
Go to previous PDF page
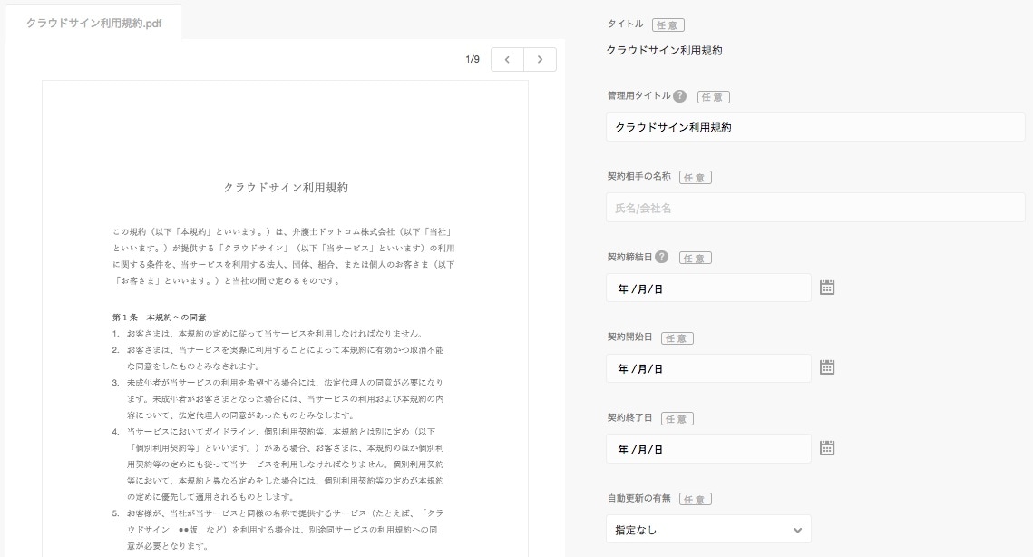(x=507, y=59)
